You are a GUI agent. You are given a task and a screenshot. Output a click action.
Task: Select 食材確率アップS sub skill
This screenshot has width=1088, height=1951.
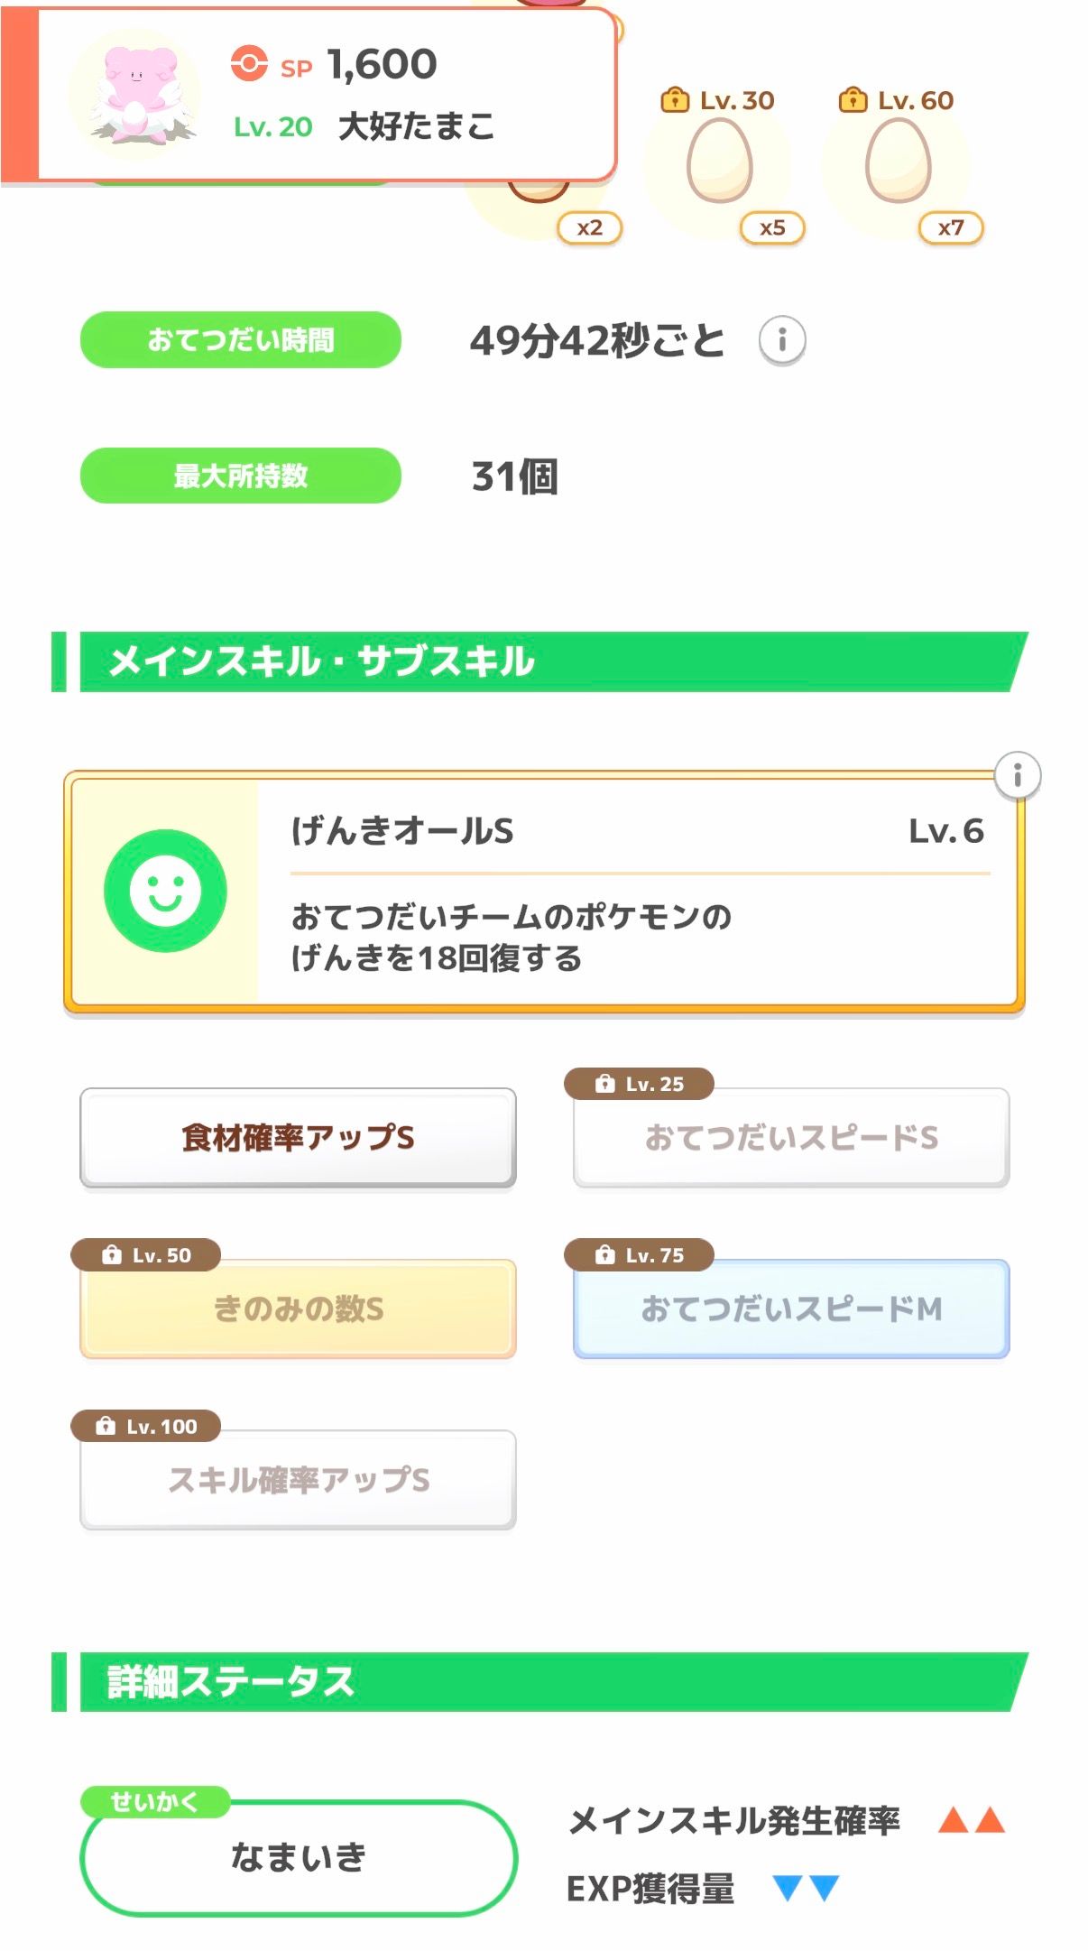pos(298,1138)
